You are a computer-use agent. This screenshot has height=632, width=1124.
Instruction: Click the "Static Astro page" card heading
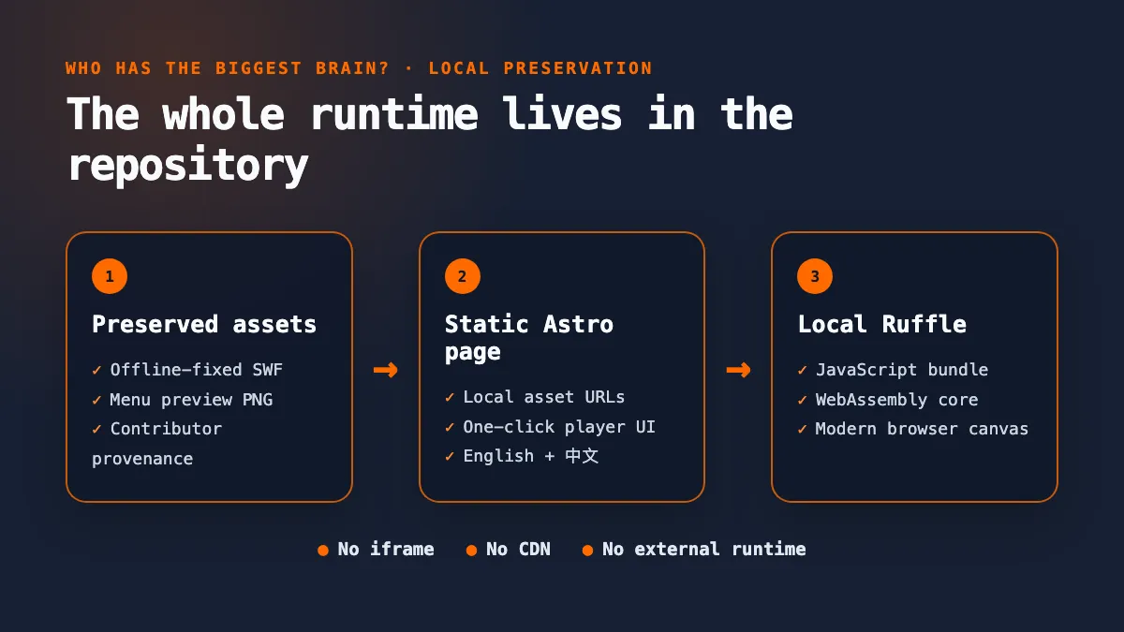click(x=529, y=338)
